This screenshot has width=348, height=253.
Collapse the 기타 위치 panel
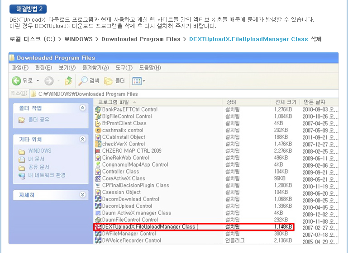tap(82, 139)
